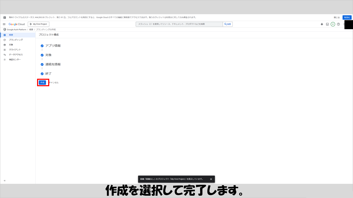Viewport: 353px width, 198px height.
Task: Click the Google Cloud logo
Action: point(17,24)
